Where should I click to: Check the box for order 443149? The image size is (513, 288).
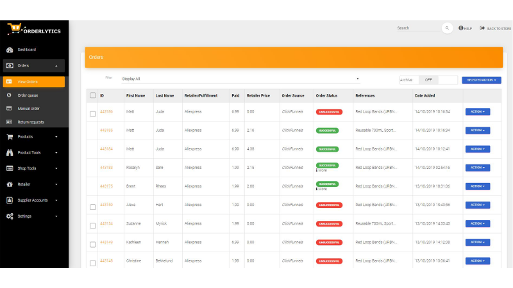(x=92, y=244)
